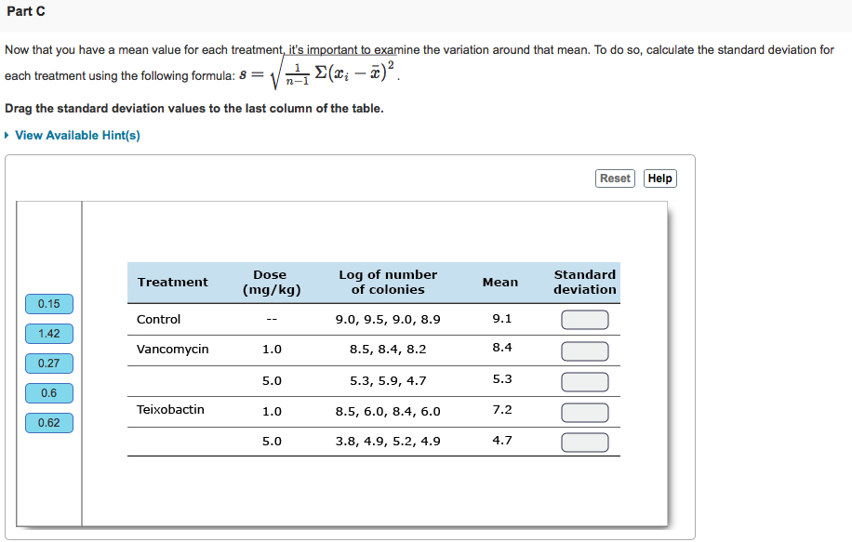This screenshot has width=852, height=542.
Task: Click the mean value 7.2
Action: pyautogui.click(x=502, y=409)
